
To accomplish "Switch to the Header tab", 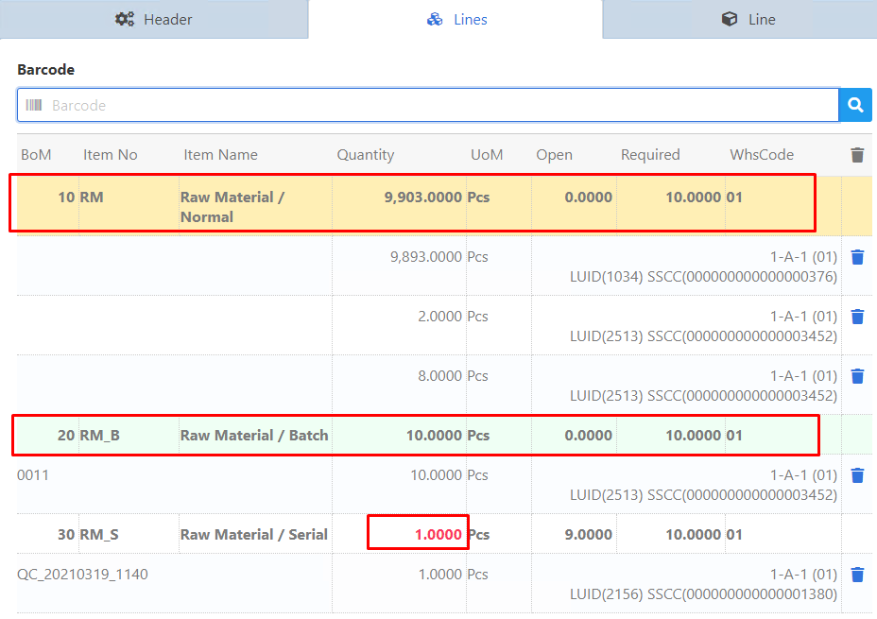I will tap(153, 19).
